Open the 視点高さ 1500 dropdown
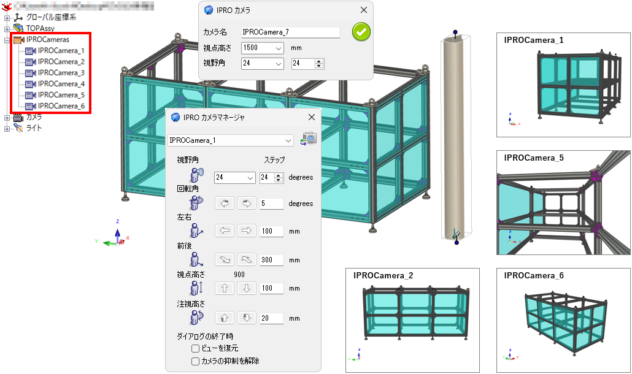The width and height of the screenshot is (632, 374). (x=279, y=48)
